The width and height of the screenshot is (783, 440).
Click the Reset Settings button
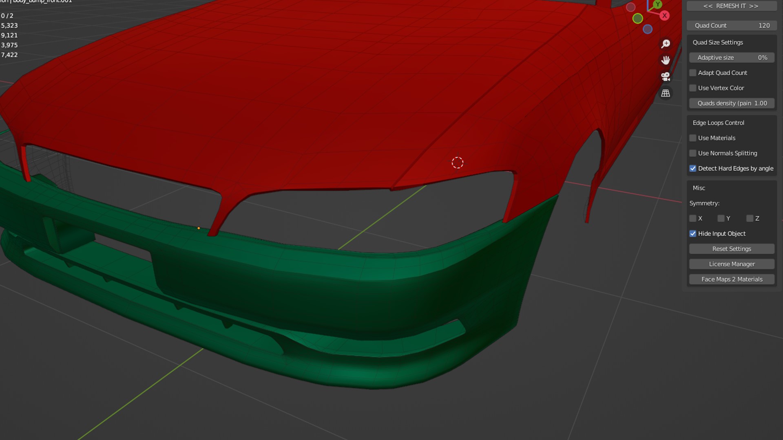[x=731, y=249]
